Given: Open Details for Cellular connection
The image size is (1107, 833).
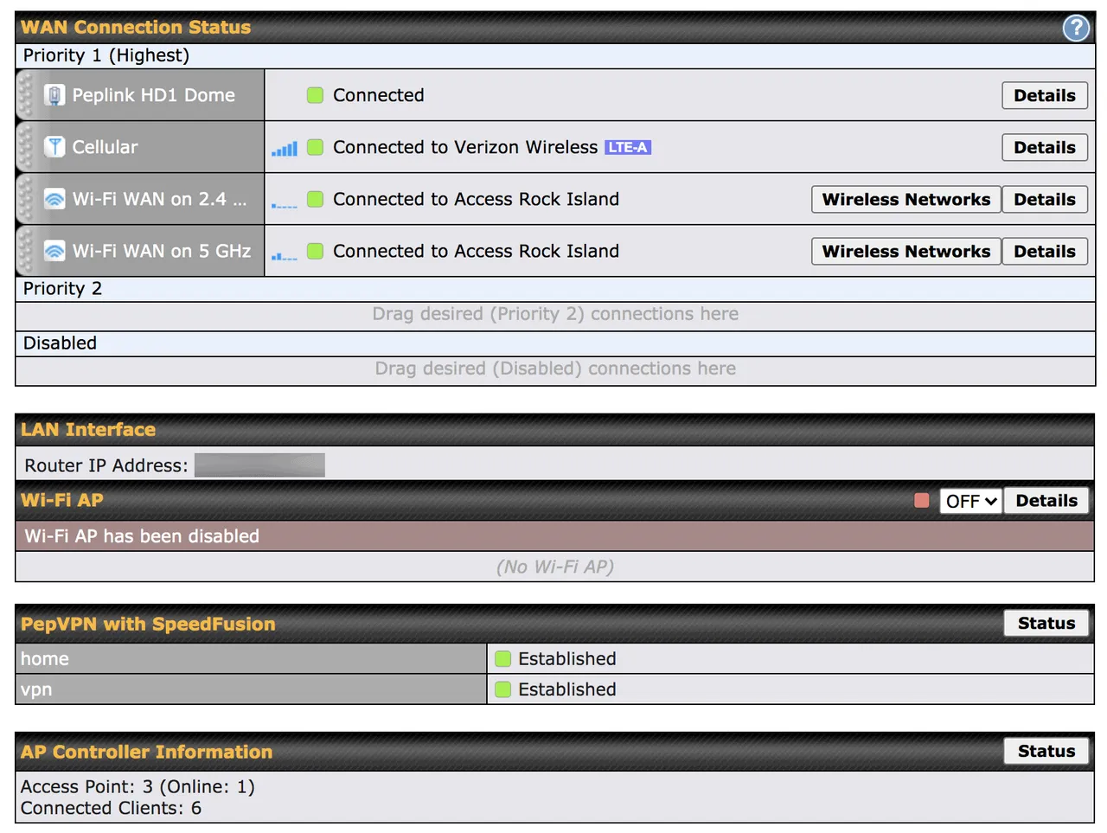Looking at the screenshot, I should (x=1044, y=147).
